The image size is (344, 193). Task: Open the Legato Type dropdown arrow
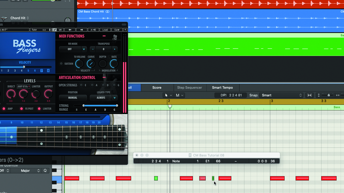pyautogui.click(x=114, y=98)
